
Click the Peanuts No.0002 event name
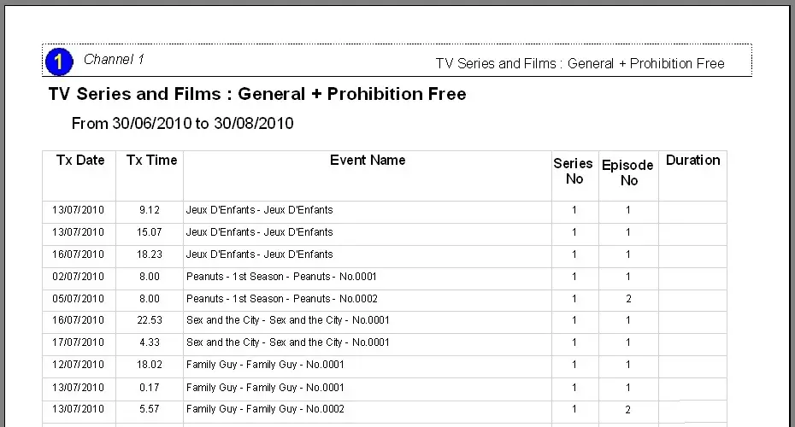[281, 299]
